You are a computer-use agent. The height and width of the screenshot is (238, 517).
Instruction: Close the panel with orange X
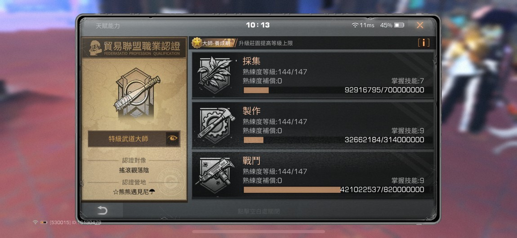(x=420, y=25)
